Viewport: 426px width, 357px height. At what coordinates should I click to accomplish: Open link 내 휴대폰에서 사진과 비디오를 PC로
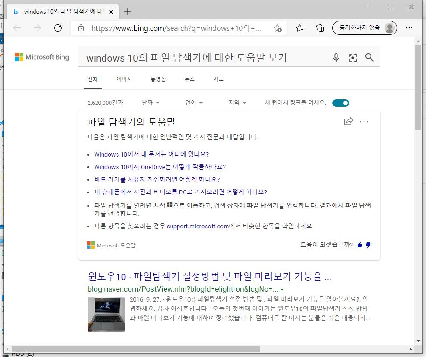coord(180,192)
